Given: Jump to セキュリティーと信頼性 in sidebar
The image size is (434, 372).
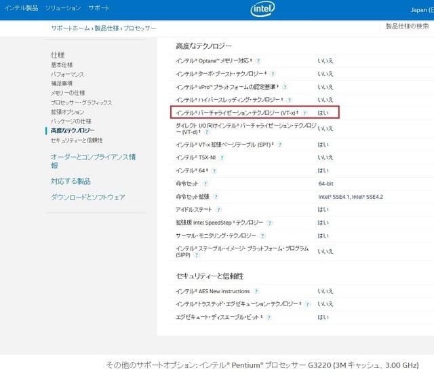Looking at the screenshot, I should [x=77, y=141].
